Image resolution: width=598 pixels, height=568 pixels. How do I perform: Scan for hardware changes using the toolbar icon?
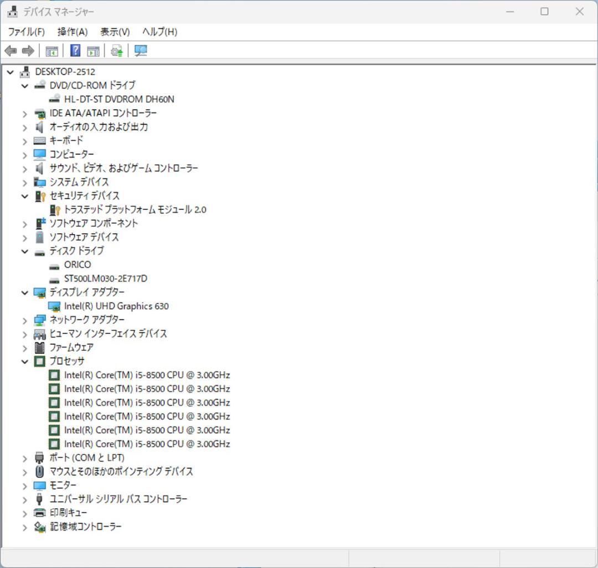point(141,50)
